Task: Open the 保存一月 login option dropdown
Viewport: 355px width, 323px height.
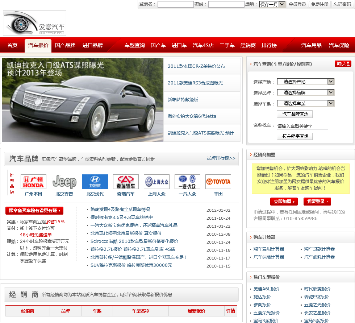Action: click(x=272, y=4)
